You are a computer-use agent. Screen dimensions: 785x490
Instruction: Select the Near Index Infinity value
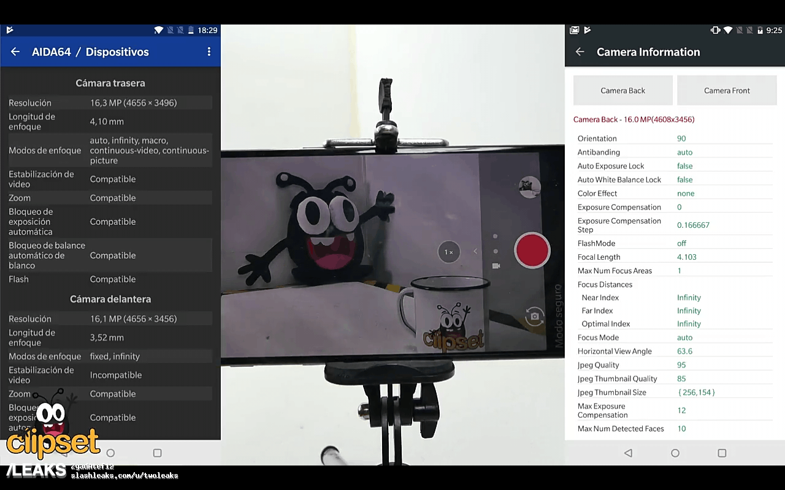[689, 298]
